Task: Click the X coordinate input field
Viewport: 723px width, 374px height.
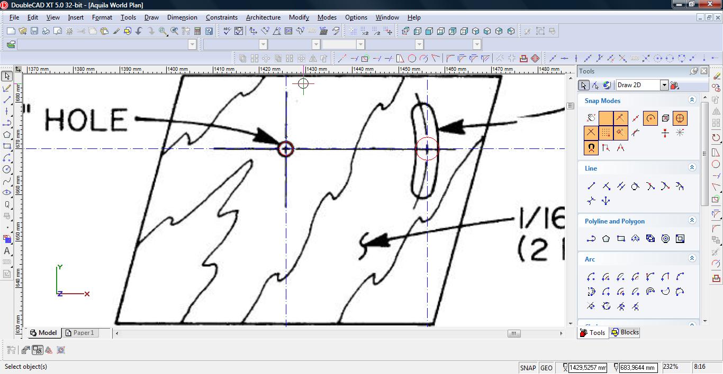Action: click(587, 368)
